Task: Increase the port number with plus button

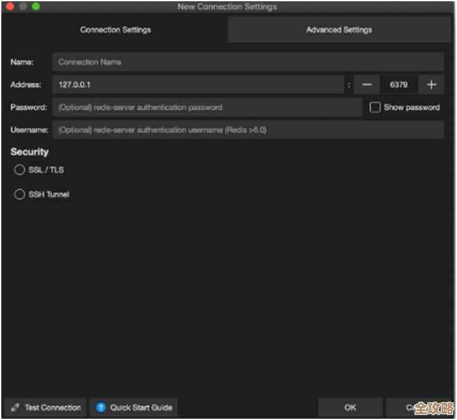Action: click(432, 85)
